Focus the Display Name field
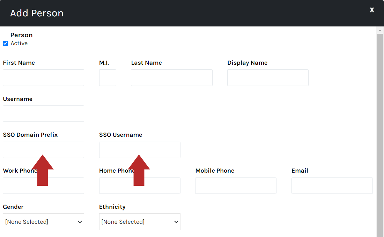 (x=268, y=78)
